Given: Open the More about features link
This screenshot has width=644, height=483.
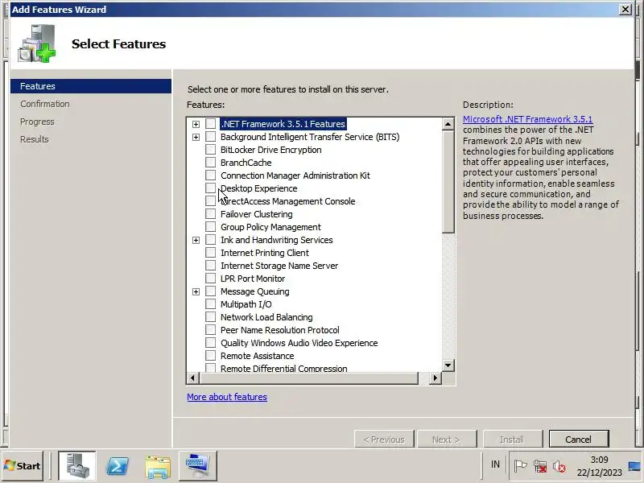Looking at the screenshot, I should point(227,397).
